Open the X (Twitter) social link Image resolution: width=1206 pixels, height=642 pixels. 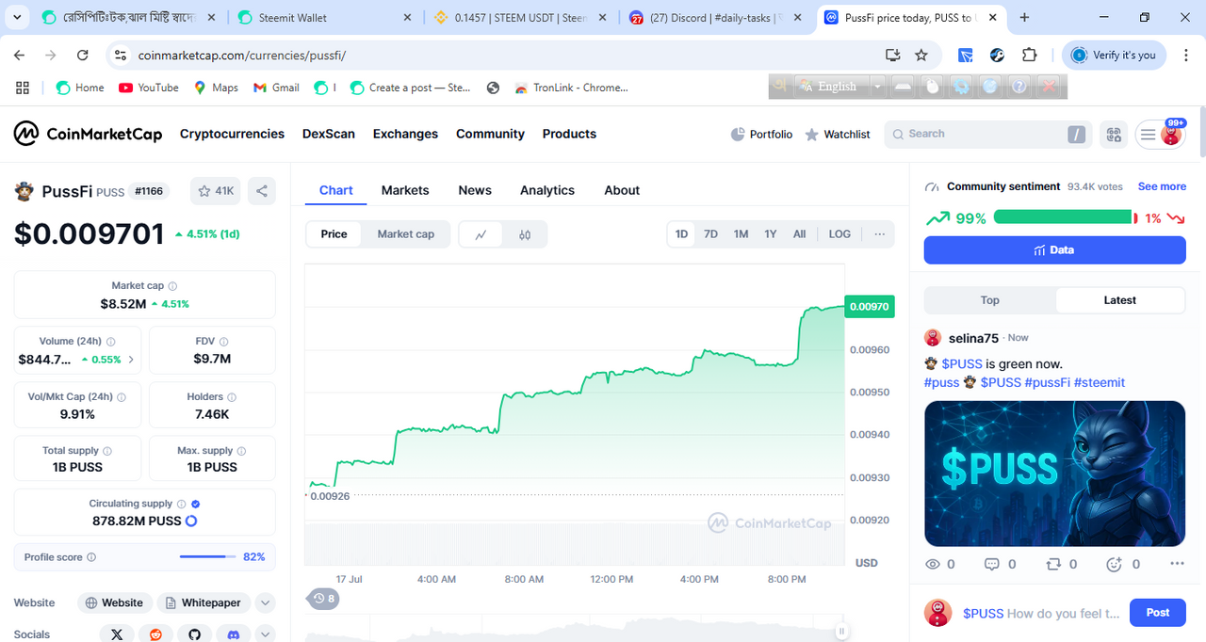pyautogui.click(x=117, y=634)
